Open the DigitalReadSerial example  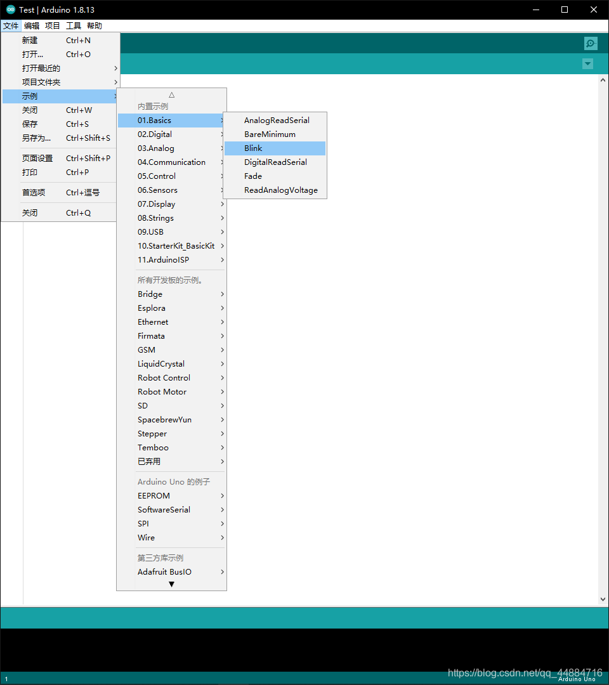point(275,162)
